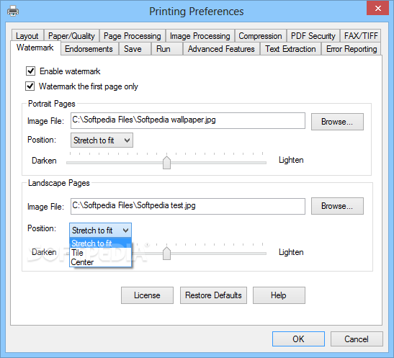Switch to the Compression tab
The height and width of the screenshot is (358, 394).
click(260, 36)
